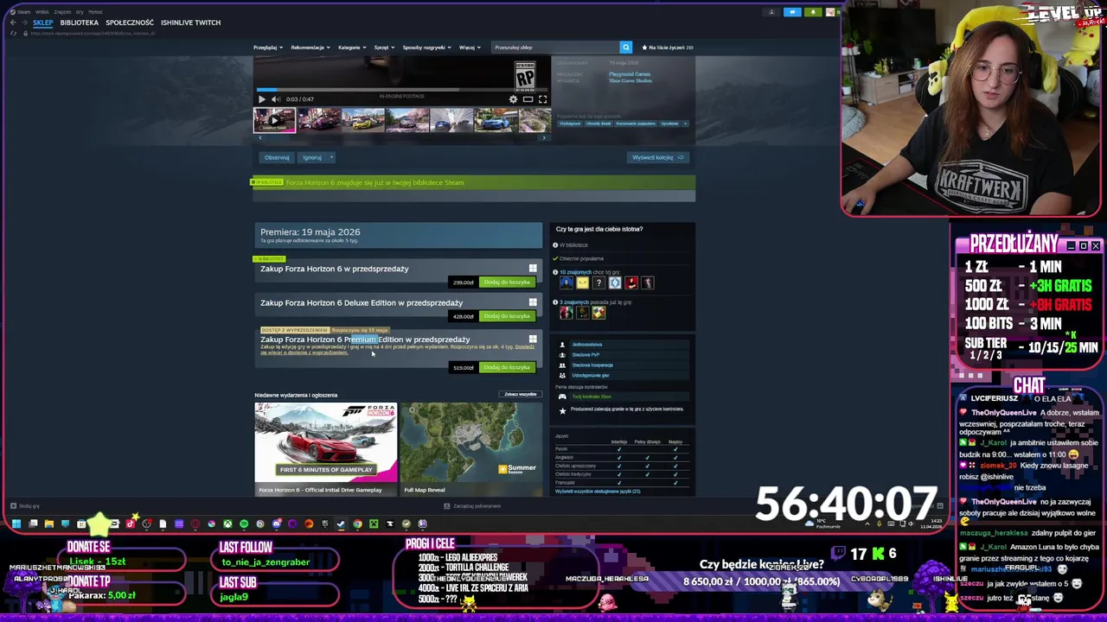
Task: Open 'Official Initial Drive Gameplay' news card
Action: click(x=325, y=448)
